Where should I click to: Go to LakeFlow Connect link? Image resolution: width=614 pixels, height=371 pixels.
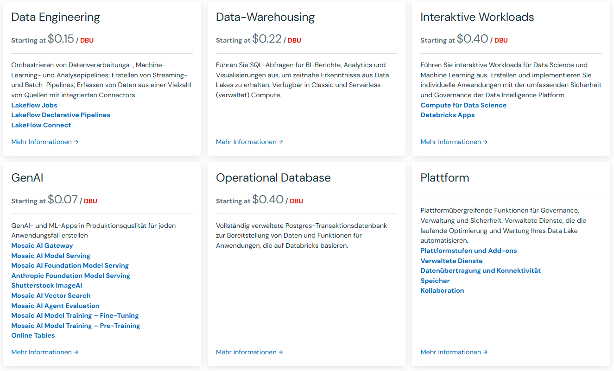[x=41, y=125]
